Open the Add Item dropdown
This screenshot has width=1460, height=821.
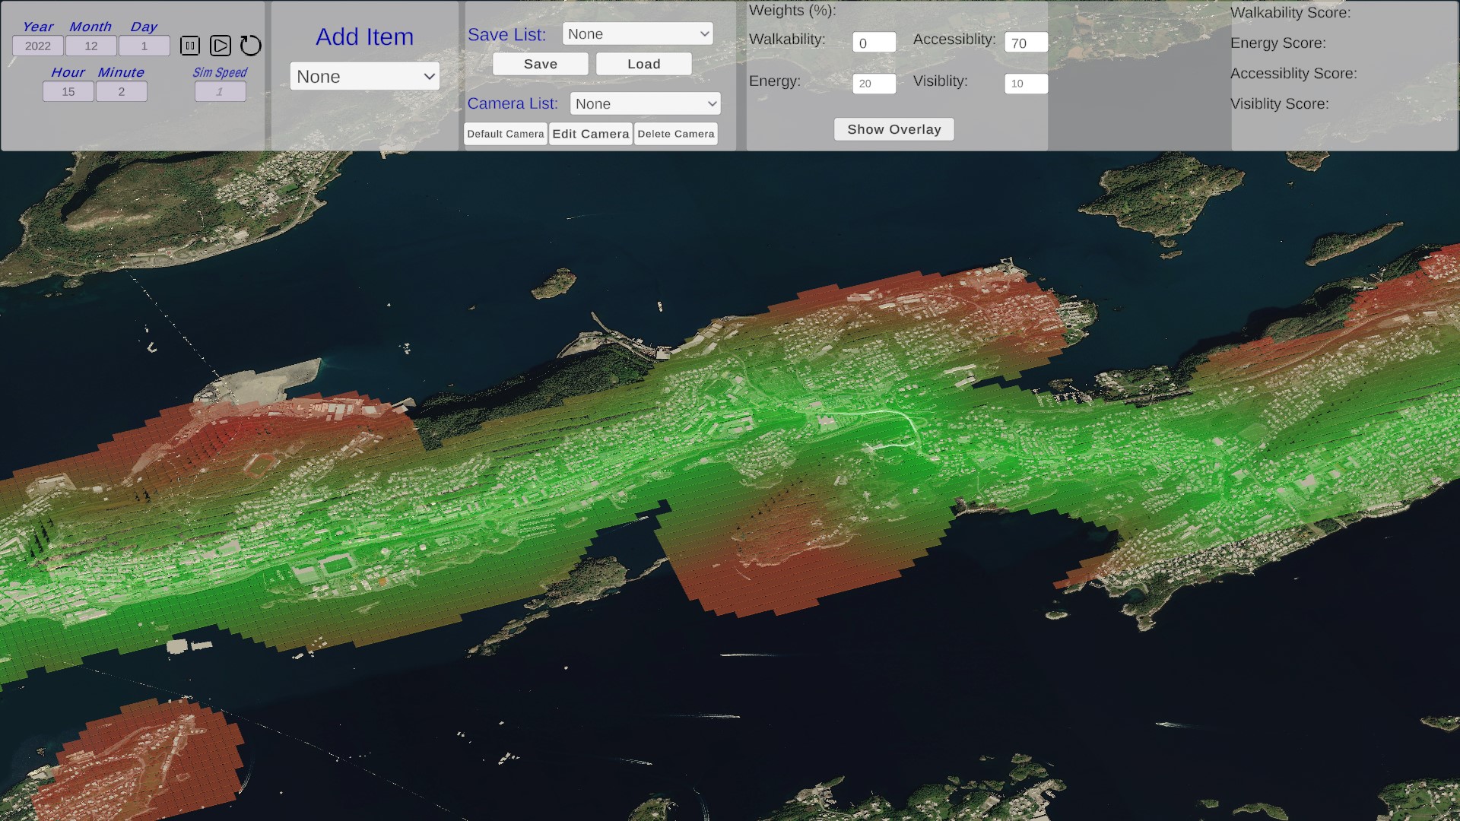364,77
